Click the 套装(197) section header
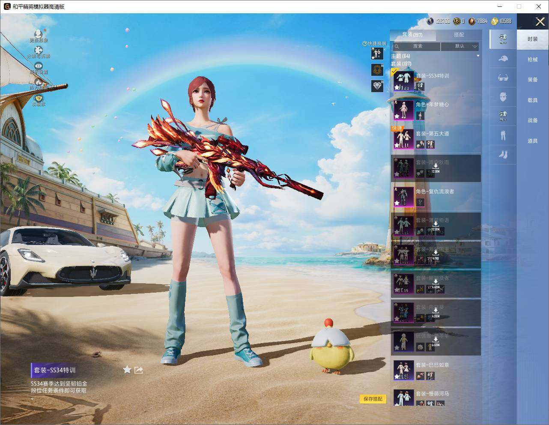549x425 pixels. (401, 64)
